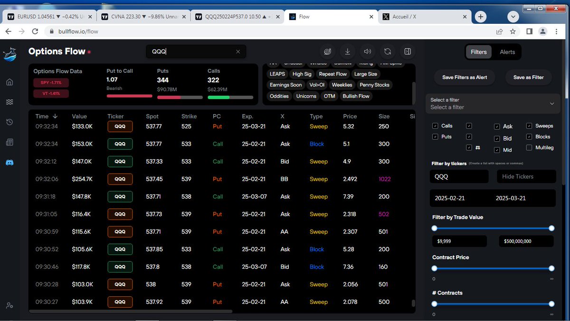Screen dimensions: 570x321
Task: Open Chrome tab search chevron
Action: 513,17
